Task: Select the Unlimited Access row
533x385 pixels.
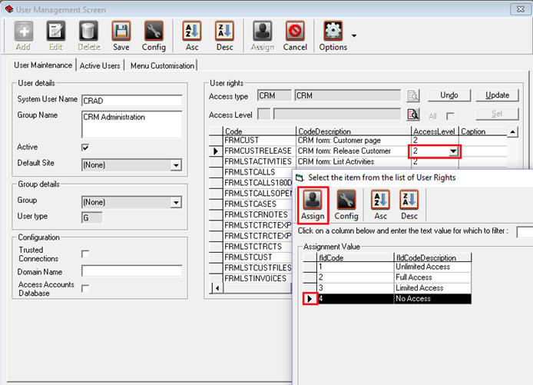Action: (387, 267)
